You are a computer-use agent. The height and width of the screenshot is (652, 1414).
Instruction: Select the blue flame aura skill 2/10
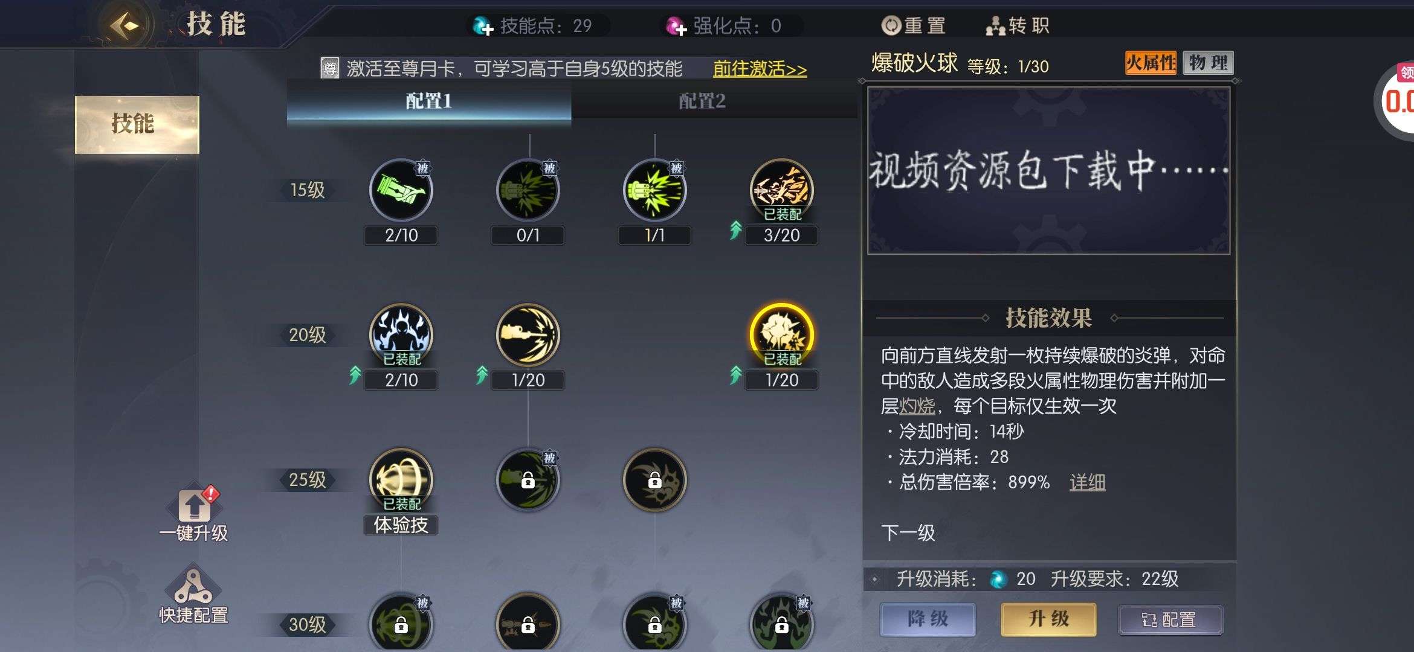tap(401, 335)
